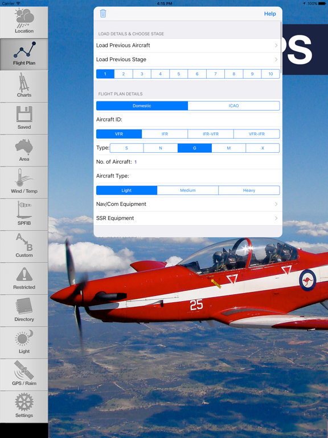Set flight Type to M
The height and width of the screenshot is (438, 328).
(x=229, y=148)
